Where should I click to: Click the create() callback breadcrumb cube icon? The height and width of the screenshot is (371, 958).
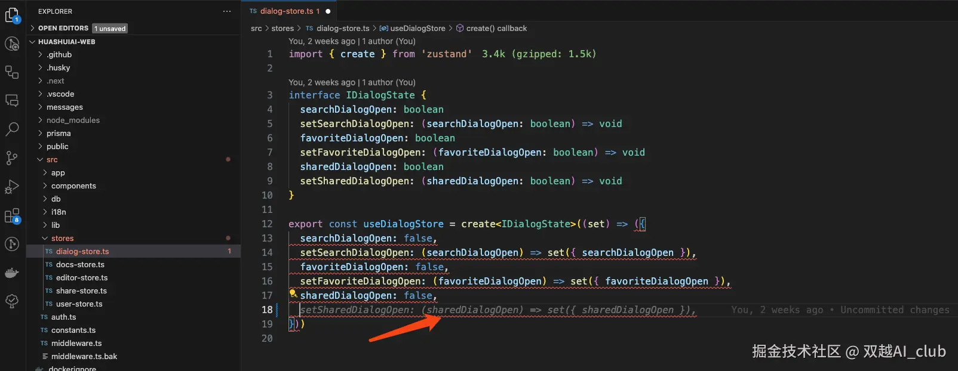click(x=460, y=28)
